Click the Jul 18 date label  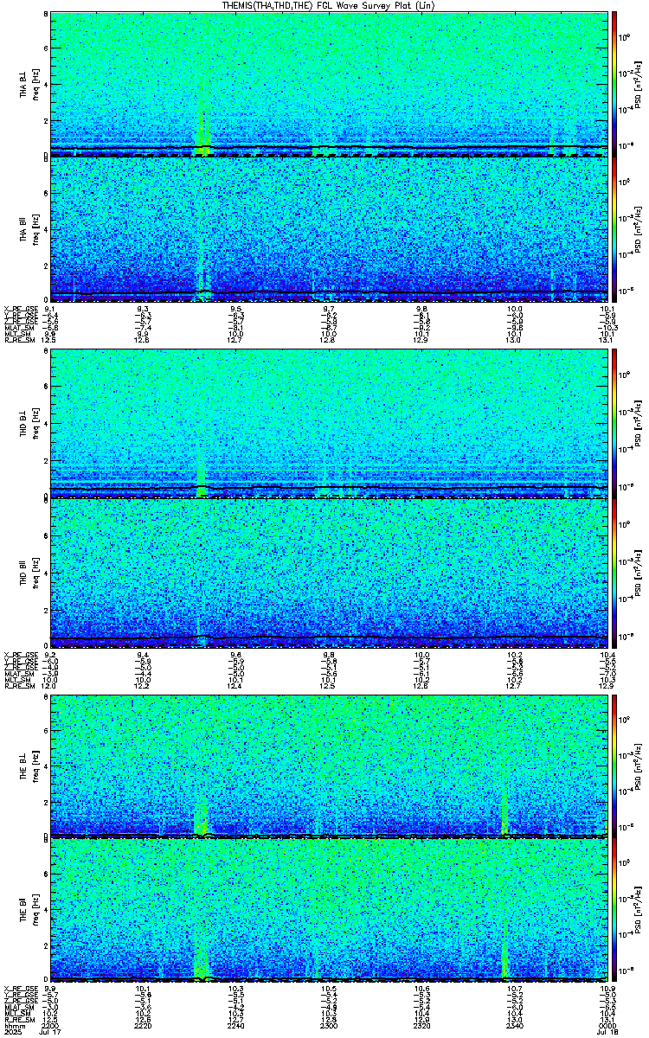point(606,1034)
